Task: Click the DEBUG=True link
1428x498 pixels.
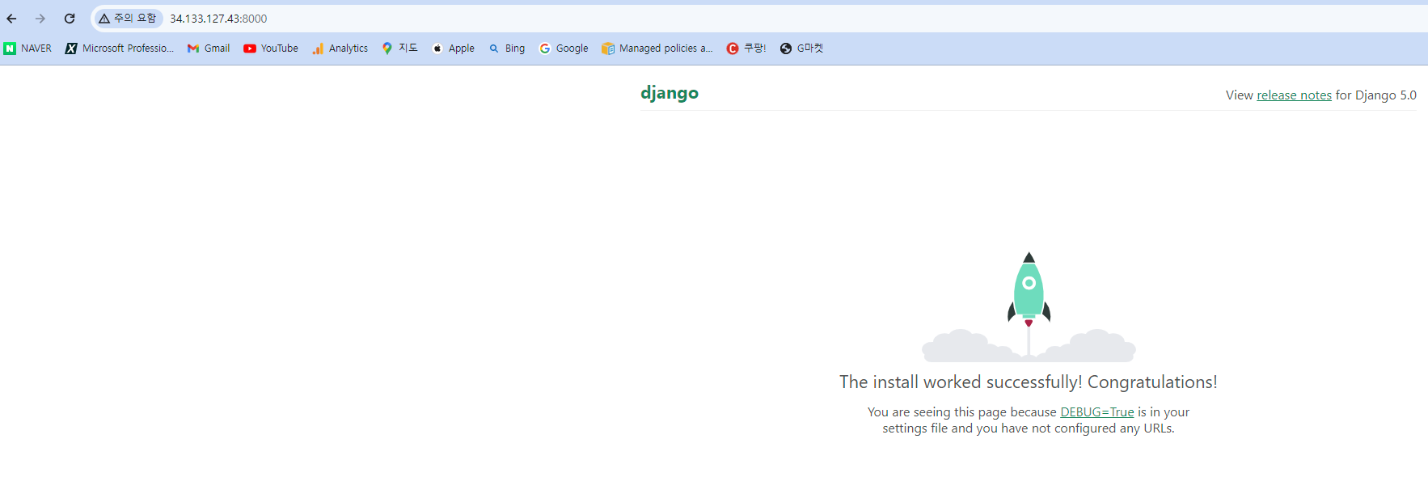Action: [1097, 412]
